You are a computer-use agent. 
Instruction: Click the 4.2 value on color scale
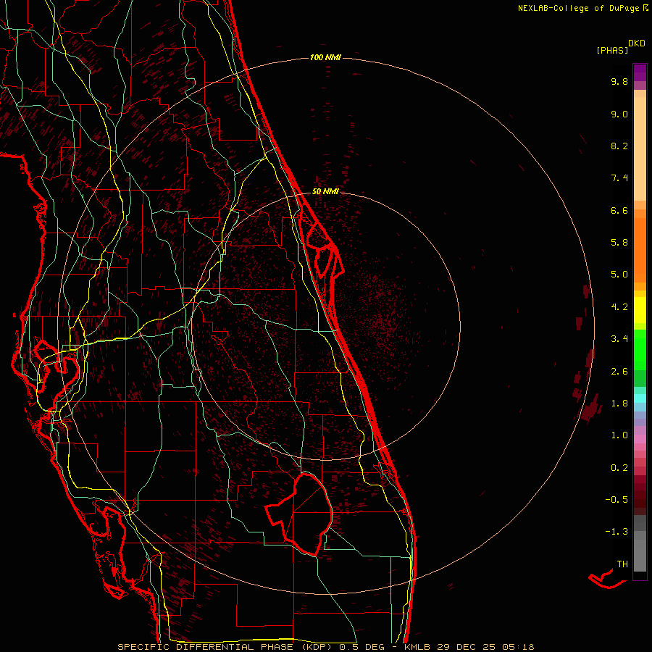tap(619, 307)
